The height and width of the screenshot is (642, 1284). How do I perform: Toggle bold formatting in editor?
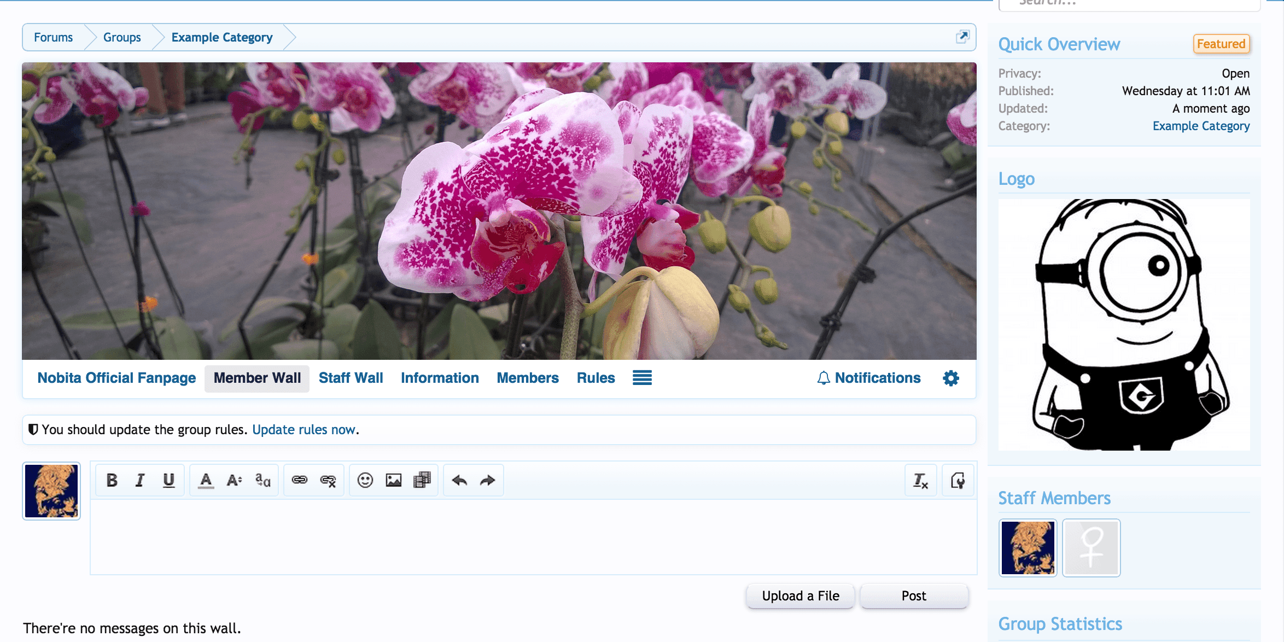[112, 480]
